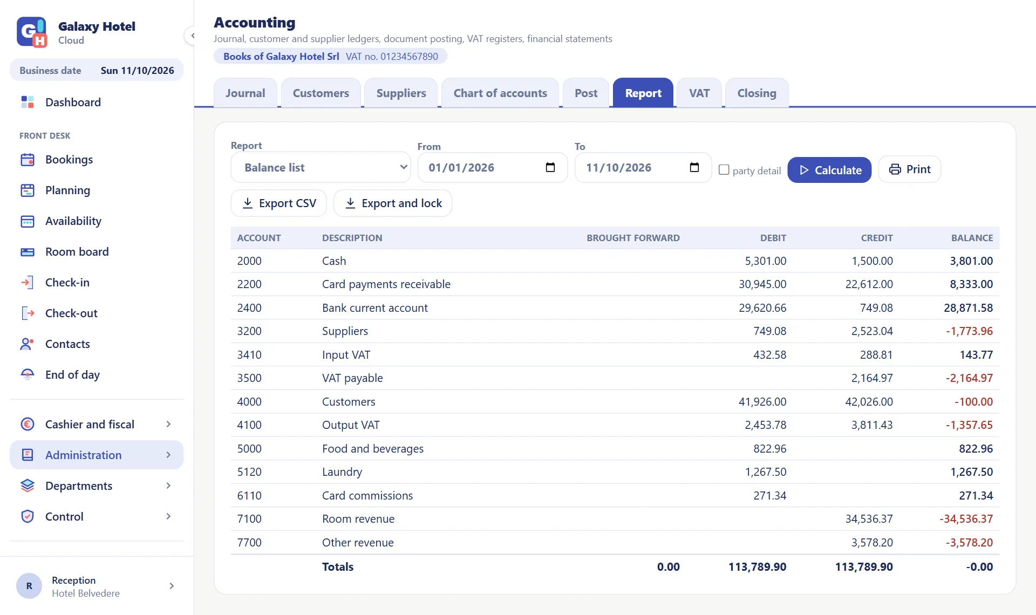Open End of day icon

coord(28,374)
